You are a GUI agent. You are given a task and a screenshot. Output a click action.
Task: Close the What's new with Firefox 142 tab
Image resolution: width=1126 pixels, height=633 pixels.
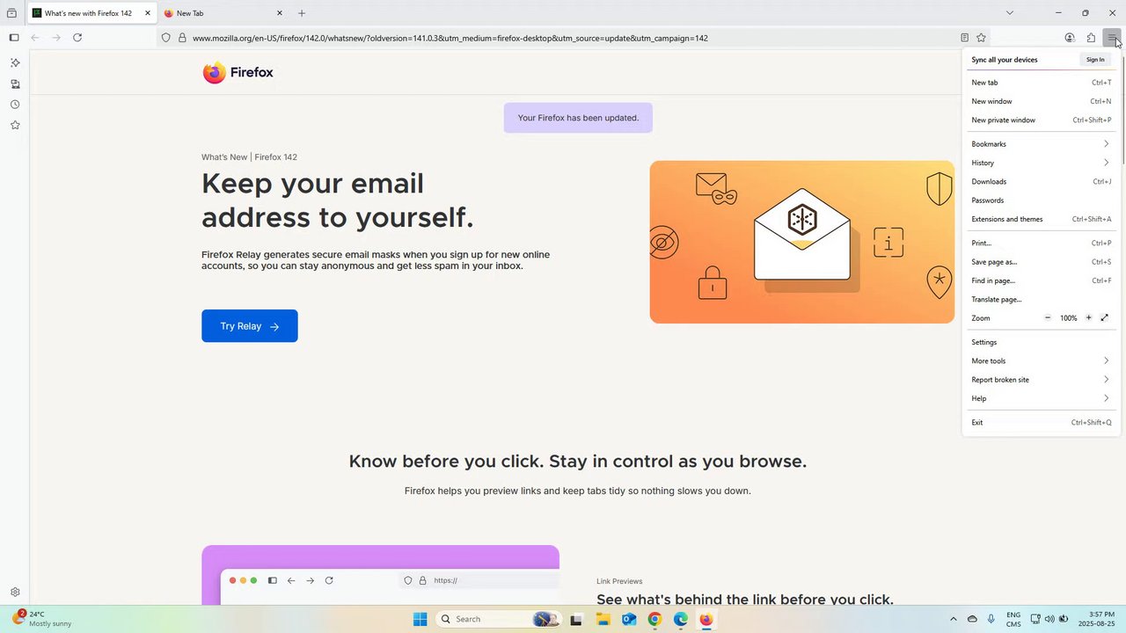click(x=148, y=13)
